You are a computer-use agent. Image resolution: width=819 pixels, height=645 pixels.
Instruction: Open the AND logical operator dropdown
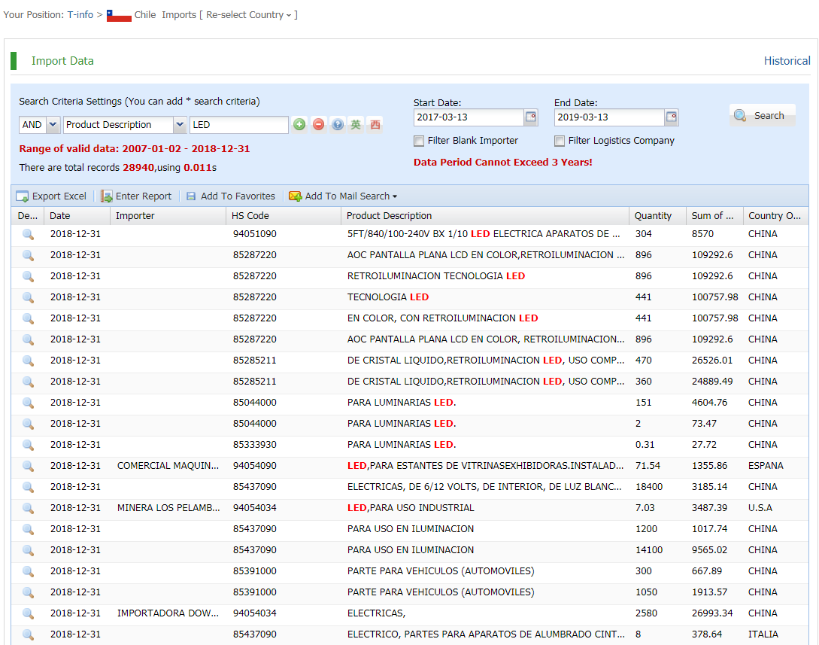[x=53, y=125]
